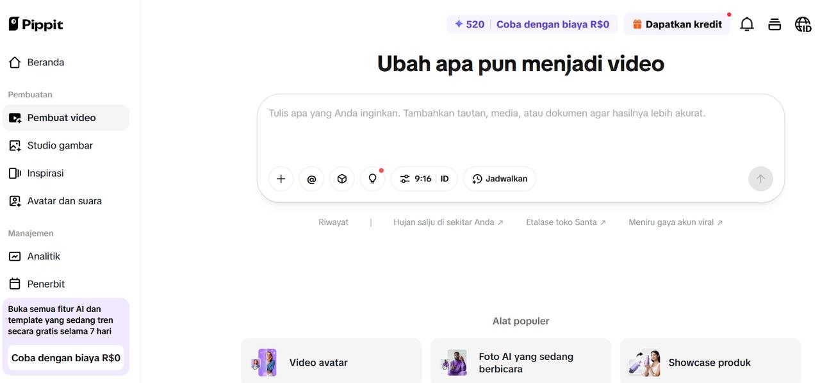The image size is (820, 383).
Task: Open Avatar dan suara
Action: [64, 200]
